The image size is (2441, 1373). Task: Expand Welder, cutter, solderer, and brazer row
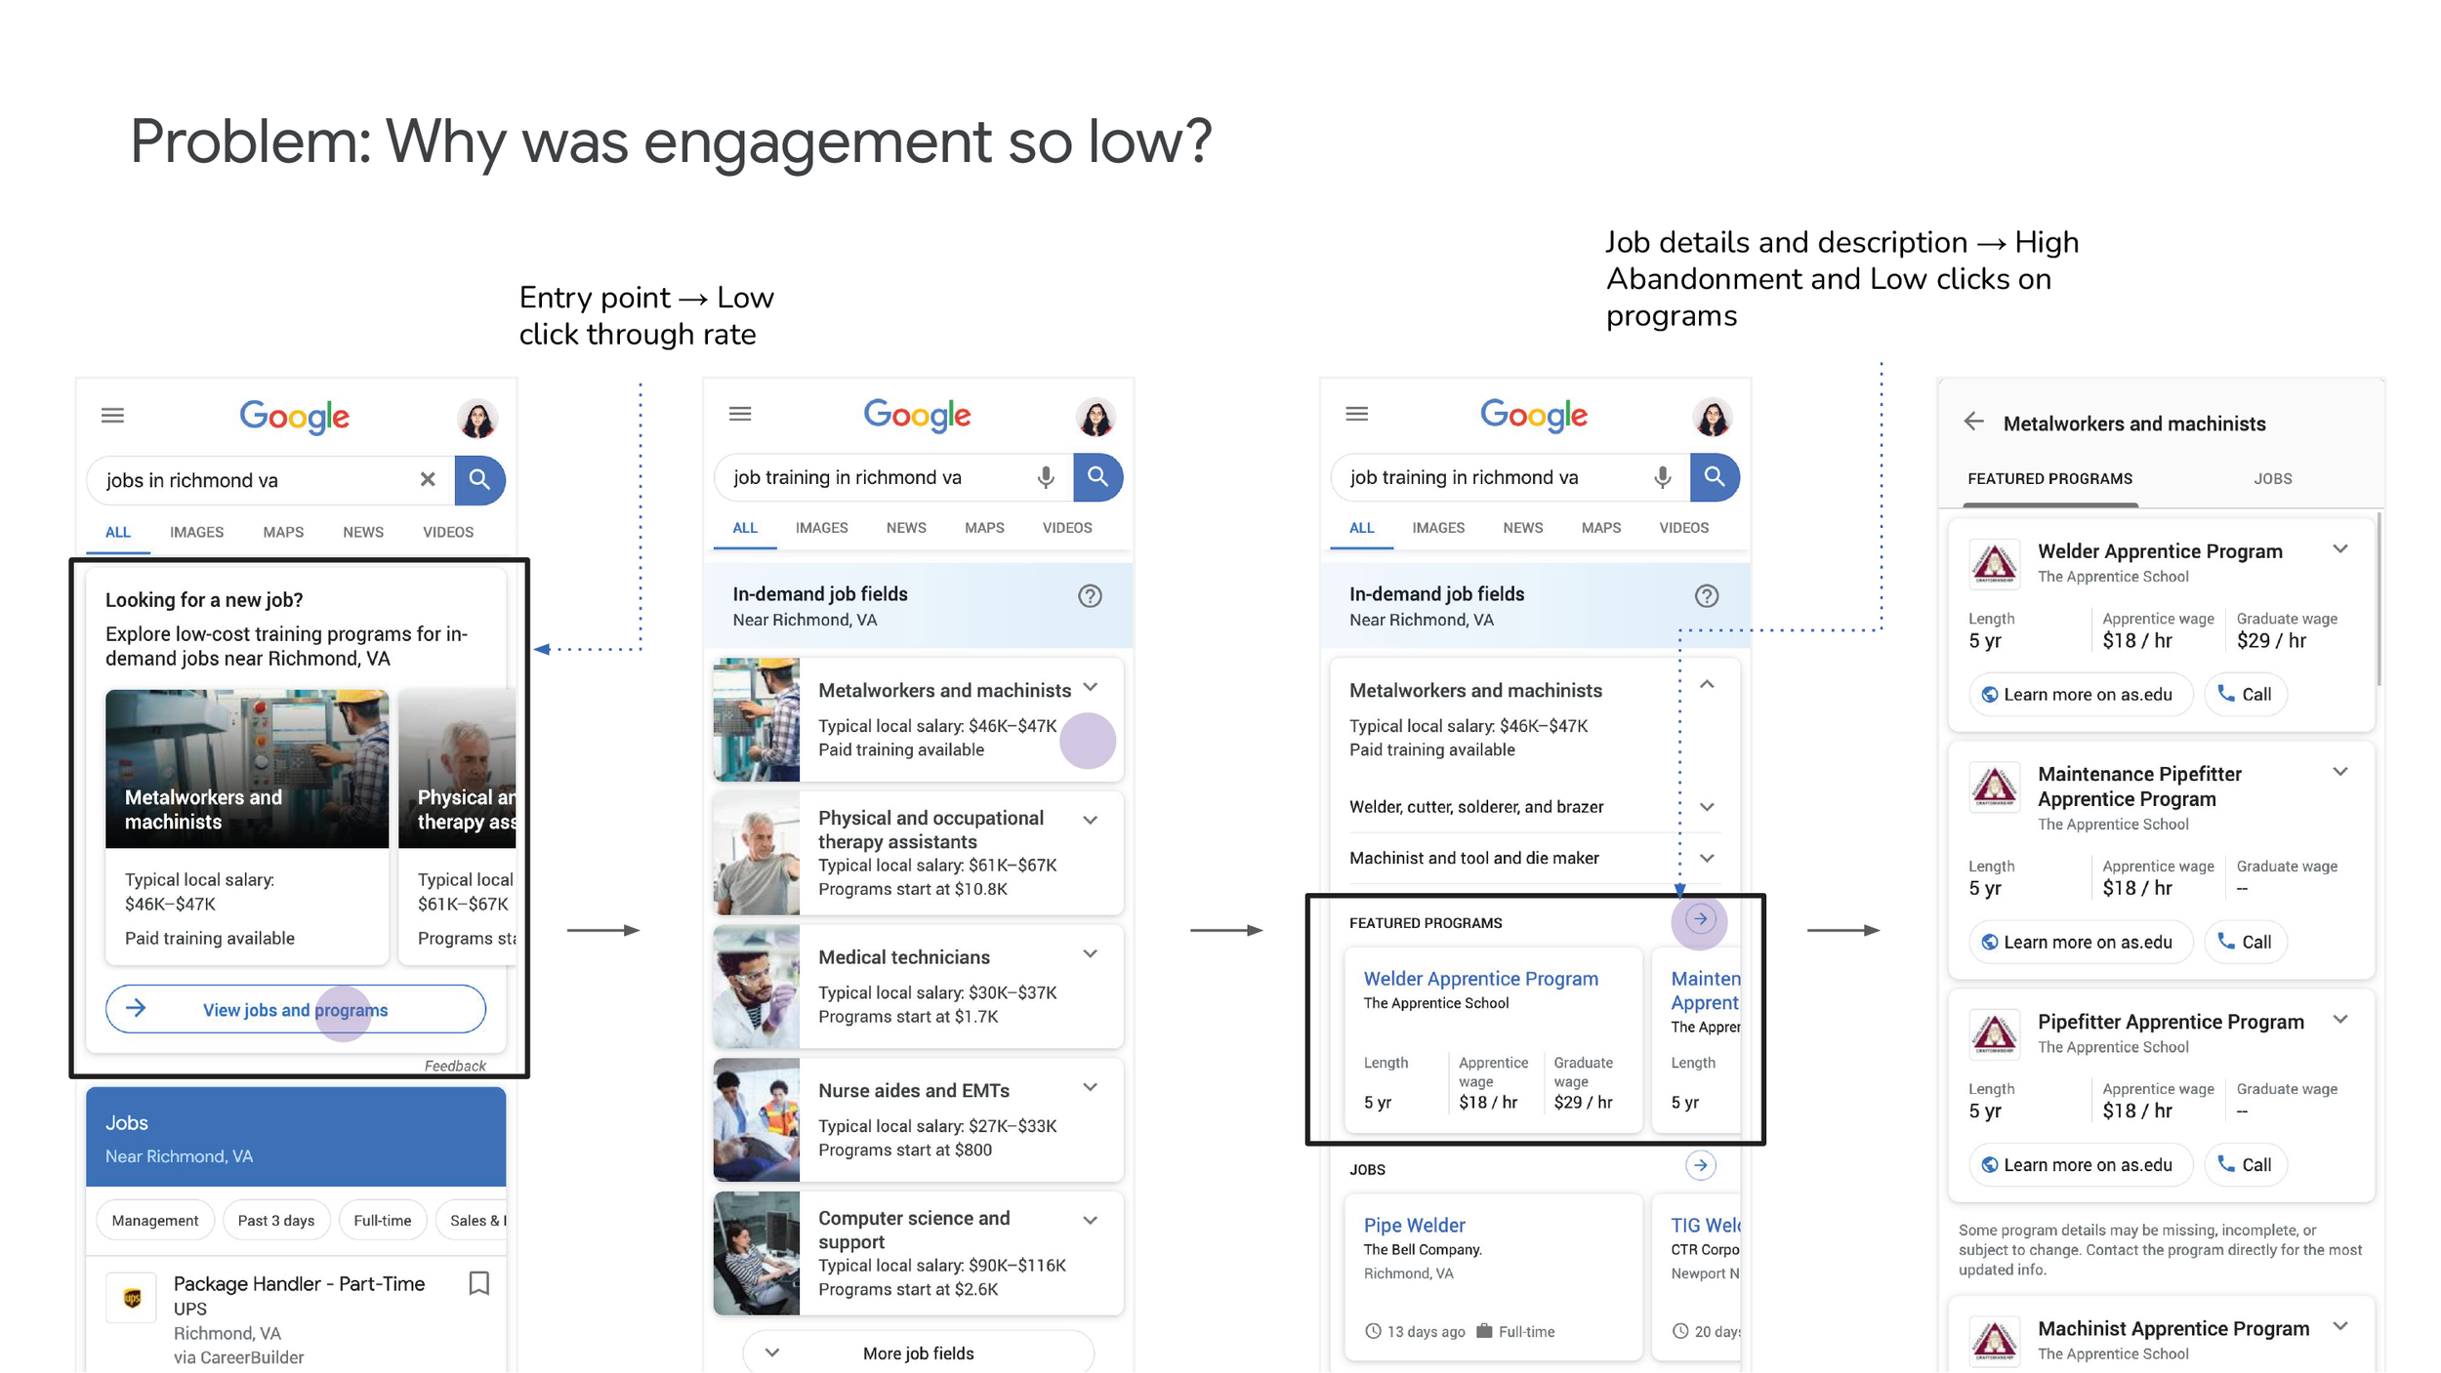[1706, 807]
